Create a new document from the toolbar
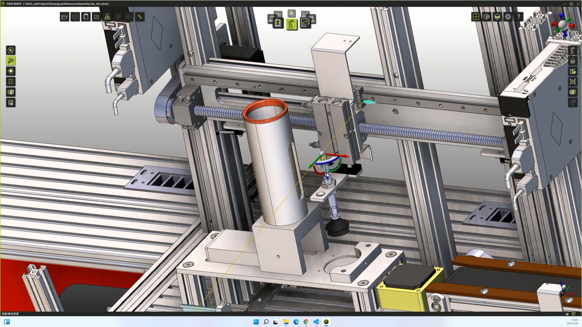 (86, 17)
